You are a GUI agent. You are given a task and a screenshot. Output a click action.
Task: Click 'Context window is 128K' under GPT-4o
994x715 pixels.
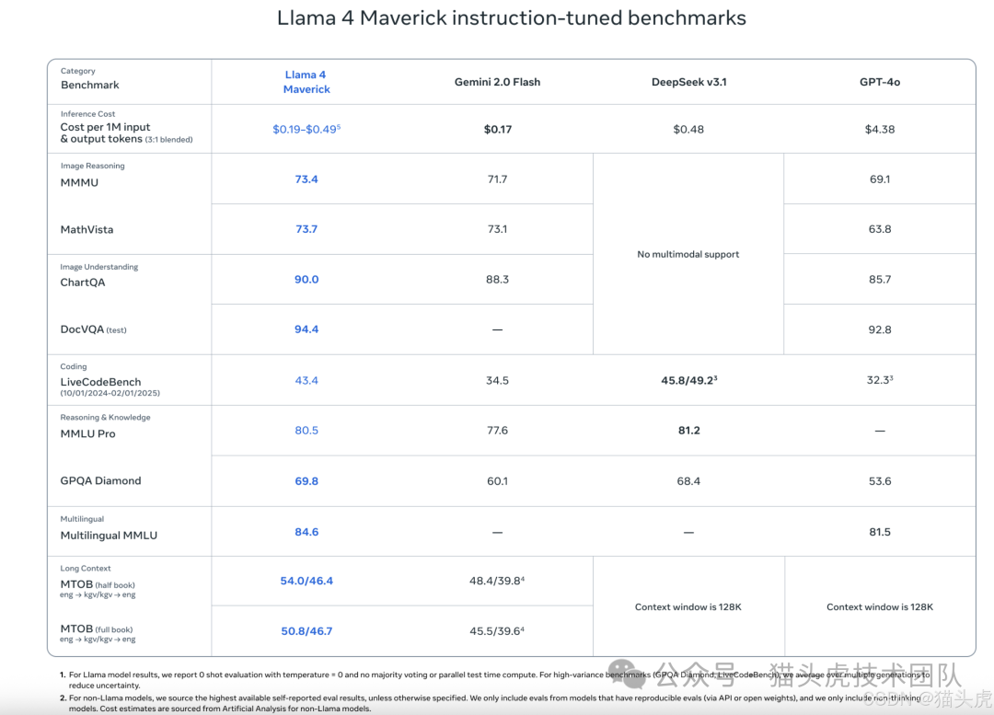coord(879,607)
